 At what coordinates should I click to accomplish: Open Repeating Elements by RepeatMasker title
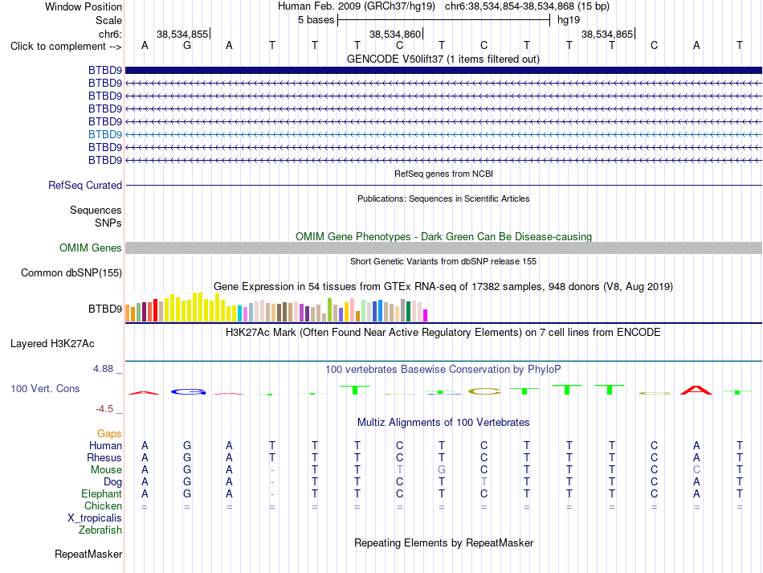443,542
